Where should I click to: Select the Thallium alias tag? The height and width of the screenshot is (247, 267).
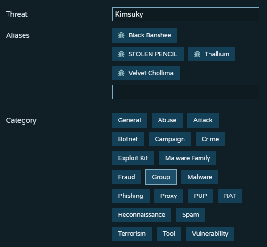212,54
